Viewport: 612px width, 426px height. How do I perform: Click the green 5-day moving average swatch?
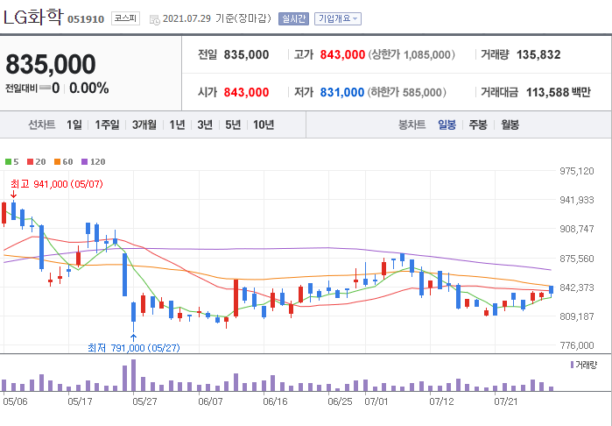pyautogui.click(x=8, y=162)
